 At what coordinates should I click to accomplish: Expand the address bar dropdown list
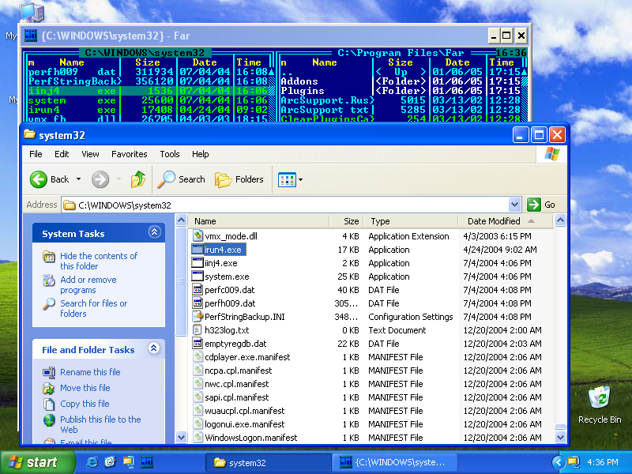pos(514,205)
